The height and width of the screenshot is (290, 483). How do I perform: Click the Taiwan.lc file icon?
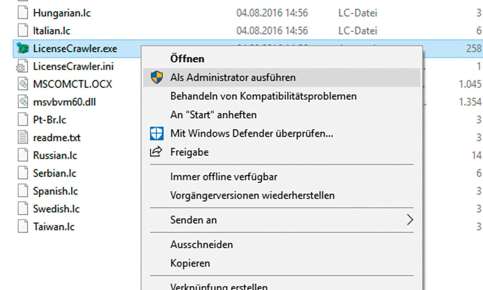(22, 226)
